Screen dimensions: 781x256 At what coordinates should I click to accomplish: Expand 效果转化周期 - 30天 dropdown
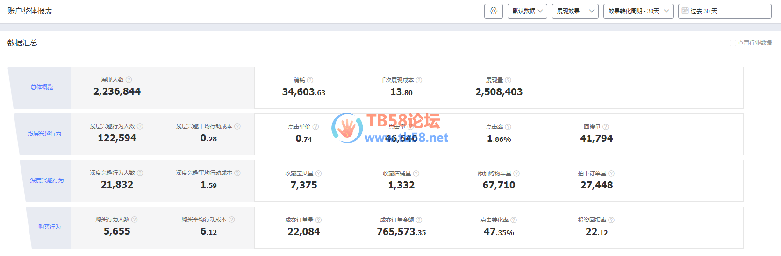tap(638, 11)
